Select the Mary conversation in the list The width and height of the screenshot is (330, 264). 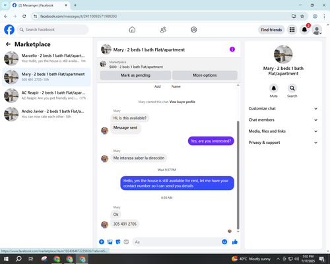coord(46,77)
